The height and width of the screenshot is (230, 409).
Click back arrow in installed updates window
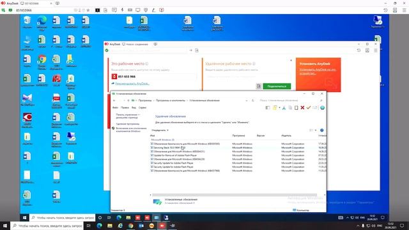114,100
